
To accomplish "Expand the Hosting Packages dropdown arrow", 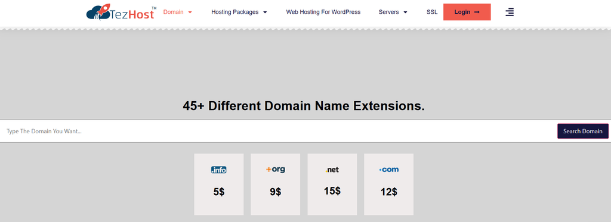I will pyautogui.click(x=265, y=12).
